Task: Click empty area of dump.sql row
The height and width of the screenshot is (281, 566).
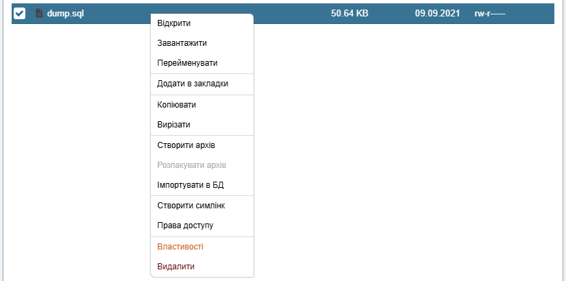Action: [x=288, y=14]
